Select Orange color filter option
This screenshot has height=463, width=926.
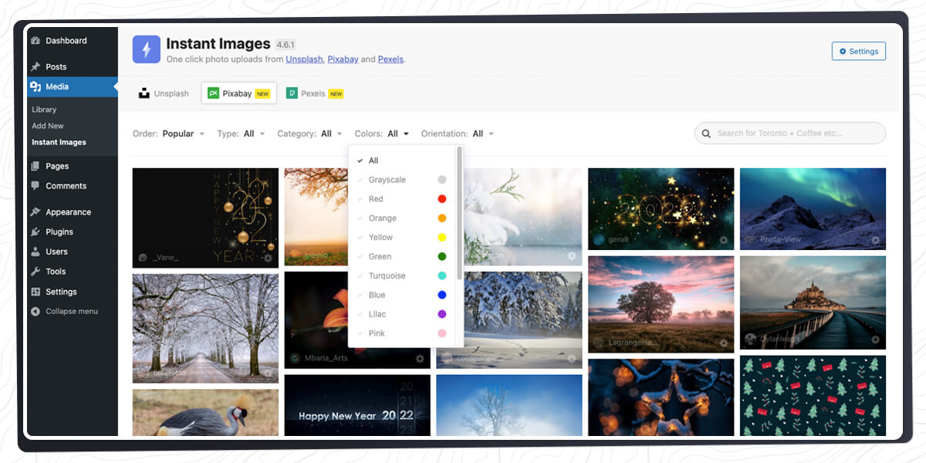(x=402, y=218)
